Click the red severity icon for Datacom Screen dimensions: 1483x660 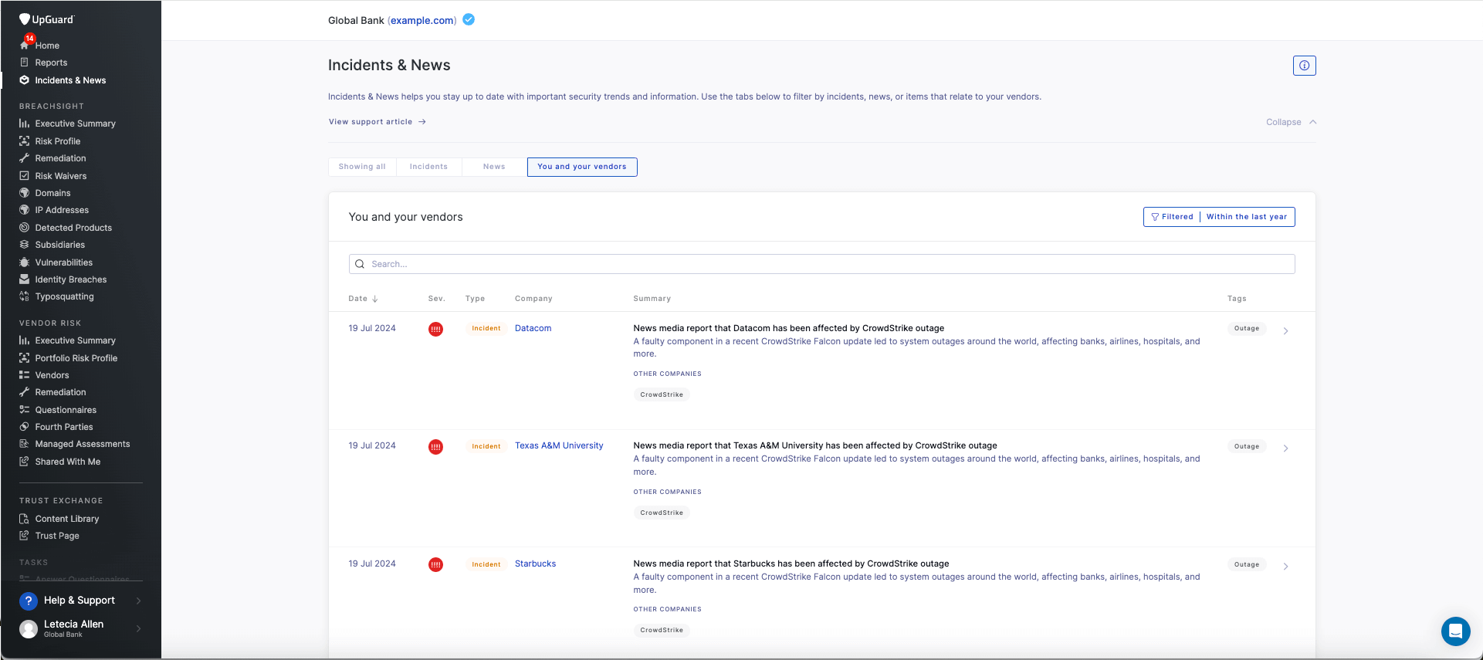click(x=436, y=329)
